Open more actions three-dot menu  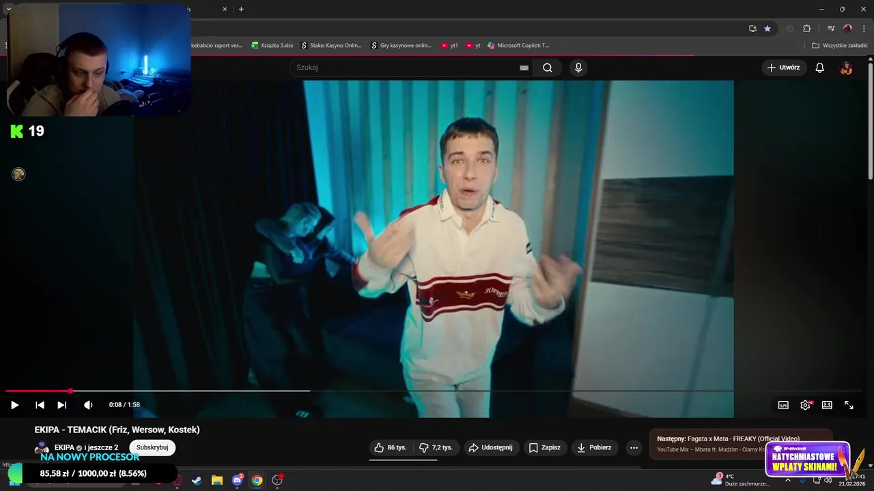tap(634, 447)
